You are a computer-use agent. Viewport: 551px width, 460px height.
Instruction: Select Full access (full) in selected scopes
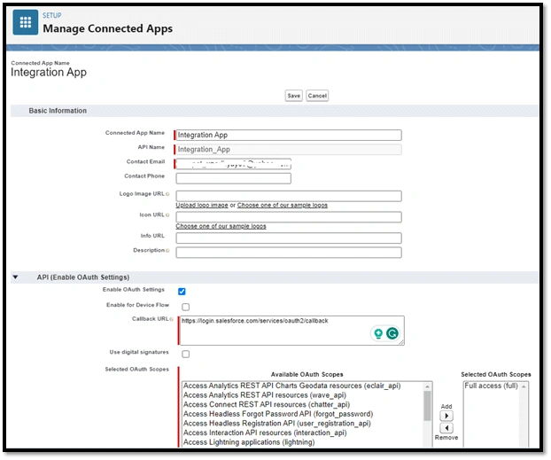[492, 386]
